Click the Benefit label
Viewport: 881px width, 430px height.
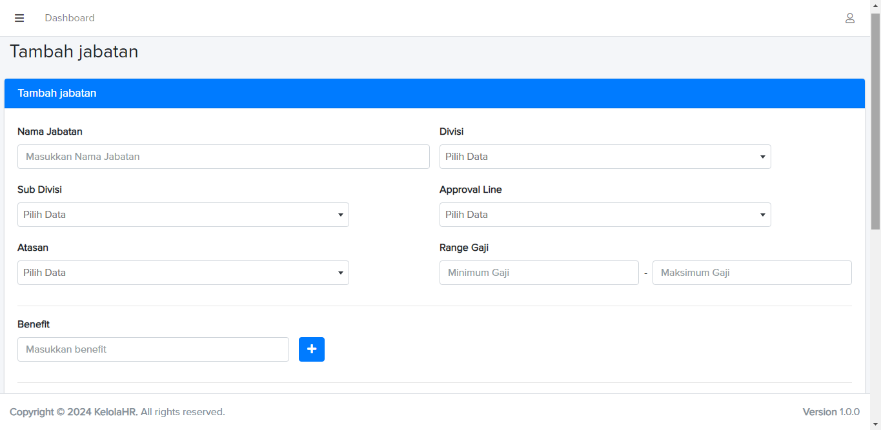[34, 324]
